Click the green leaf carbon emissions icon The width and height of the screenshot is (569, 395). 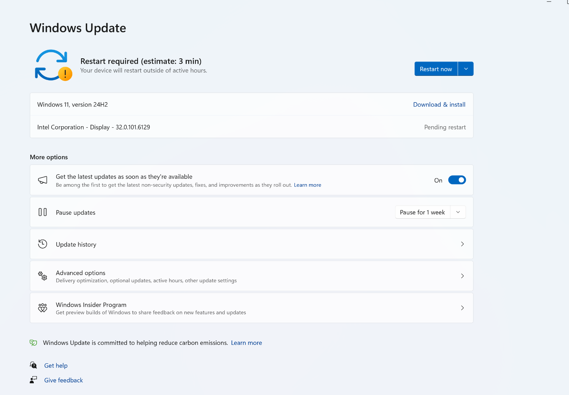(33, 343)
